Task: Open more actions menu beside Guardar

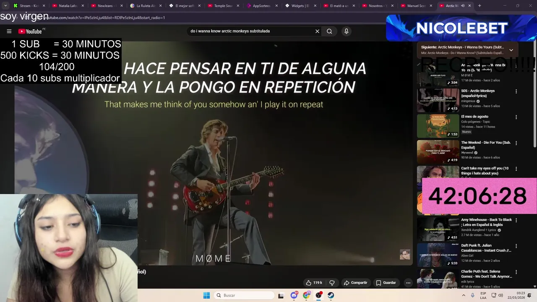Action: tap(408, 283)
